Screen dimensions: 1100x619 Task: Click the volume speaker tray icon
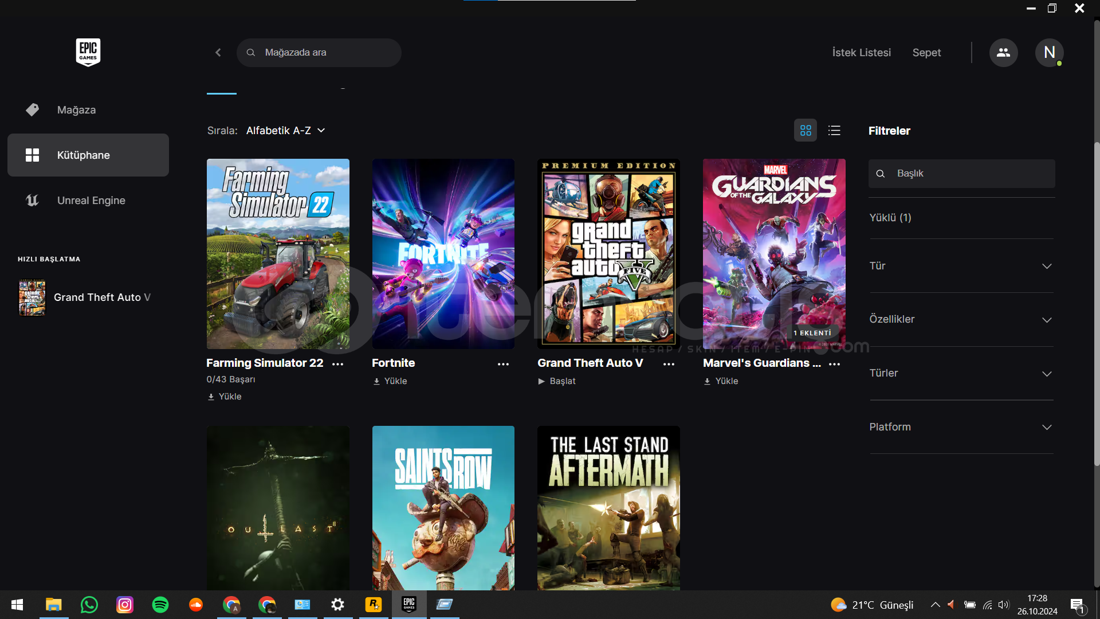pyautogui.click(x=1003, y=605)
